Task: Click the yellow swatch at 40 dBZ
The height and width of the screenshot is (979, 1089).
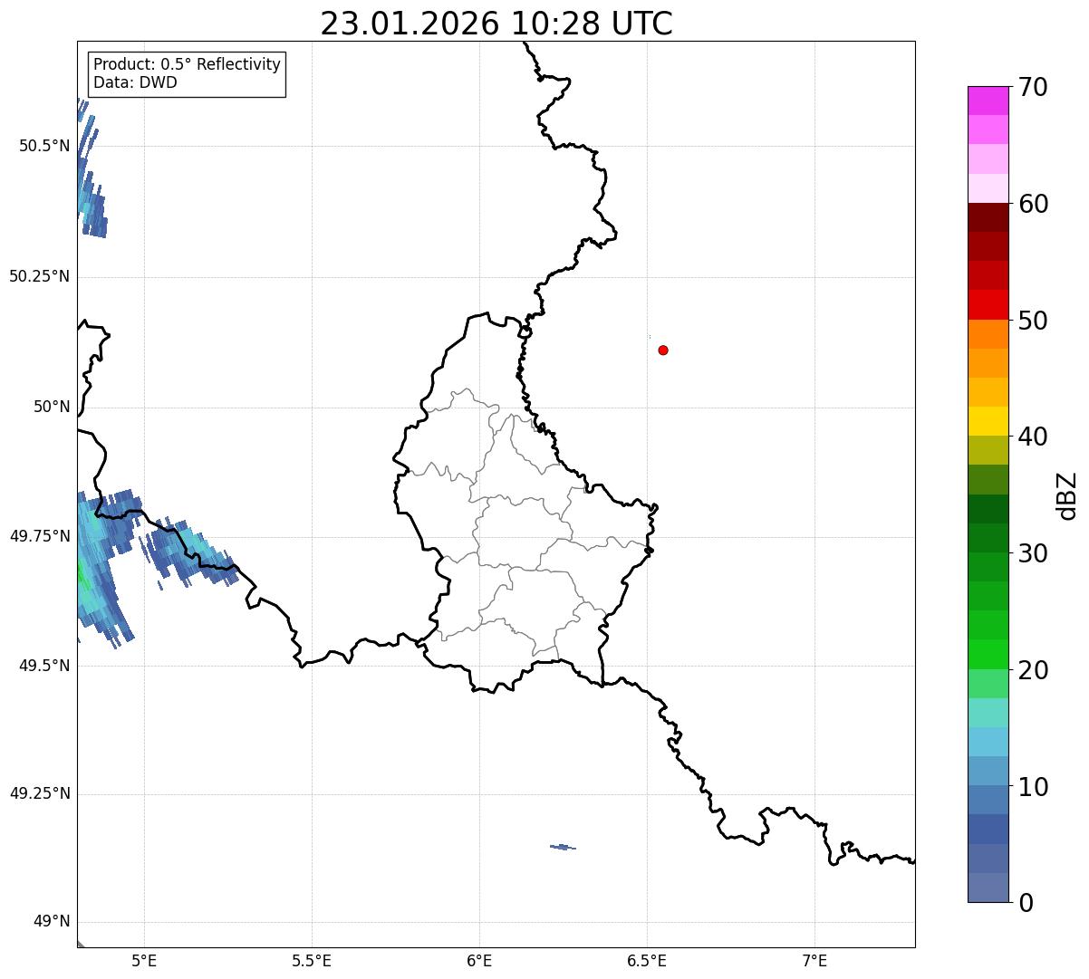Action: point(988,421)
